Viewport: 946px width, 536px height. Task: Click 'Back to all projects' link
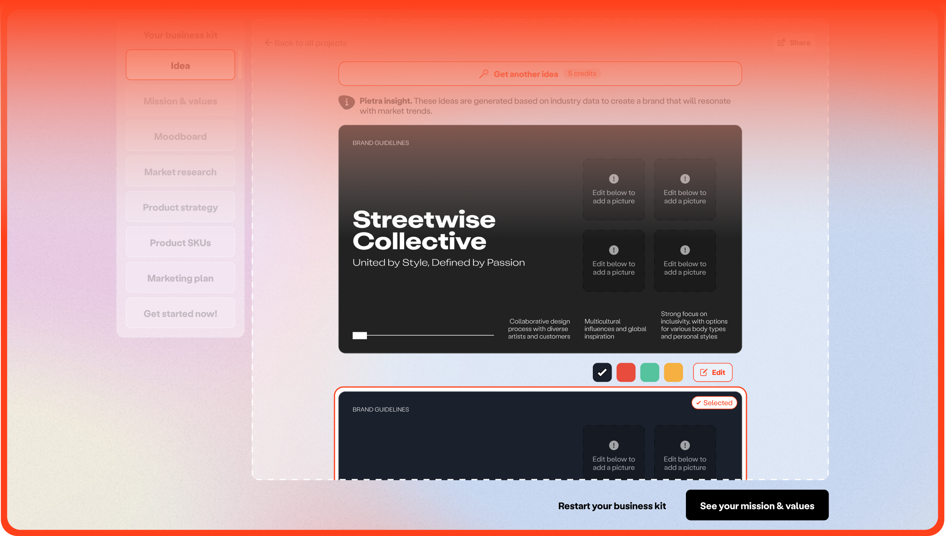(x=306, y=43)
